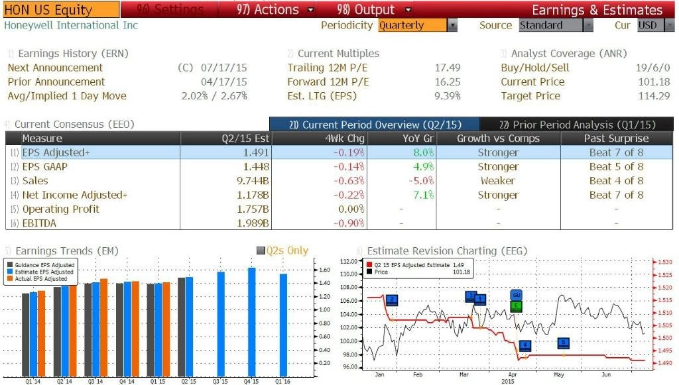679x385 pixels.
Task: Click Estimate EPS Adjusted blue legend swatch
Action: (10, 272)
